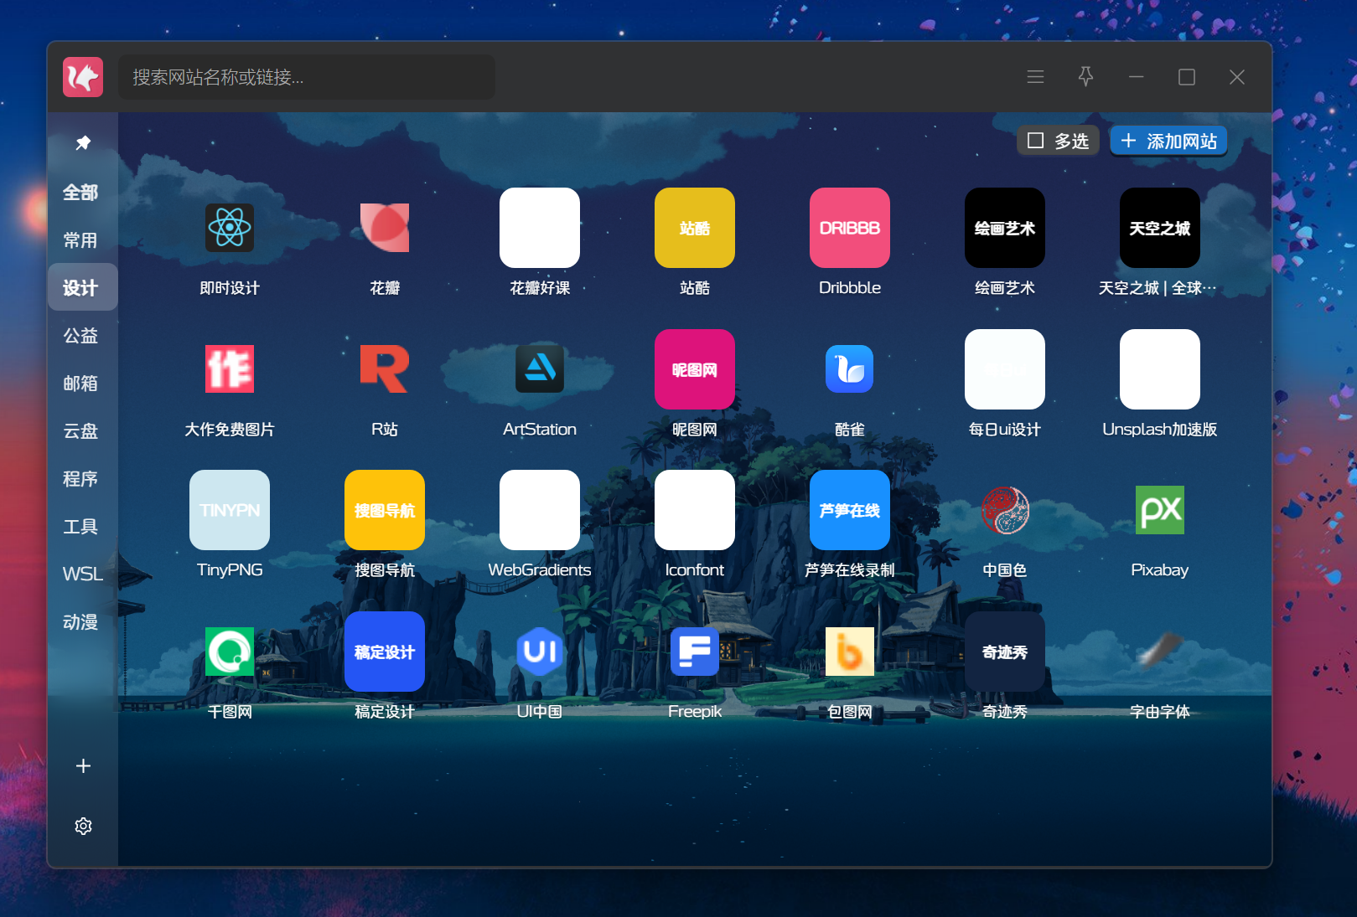The image size is (1357, 917).
Task: Open the Freepik shortcut
Action: tap(694, 652)
